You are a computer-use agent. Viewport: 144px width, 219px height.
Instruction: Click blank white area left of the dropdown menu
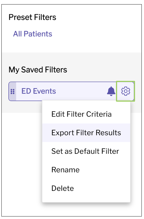pos(22,154)
